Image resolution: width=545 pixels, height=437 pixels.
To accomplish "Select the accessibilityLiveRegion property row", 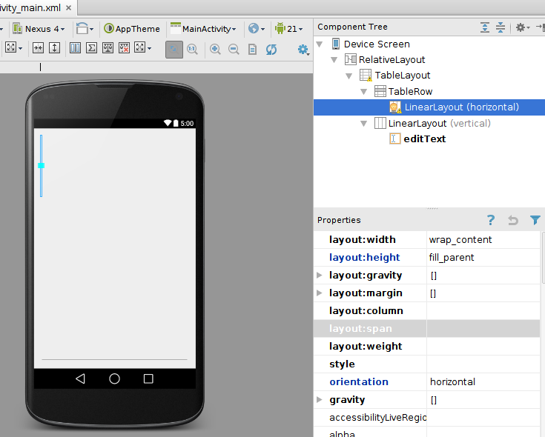I will pos(427,418).
